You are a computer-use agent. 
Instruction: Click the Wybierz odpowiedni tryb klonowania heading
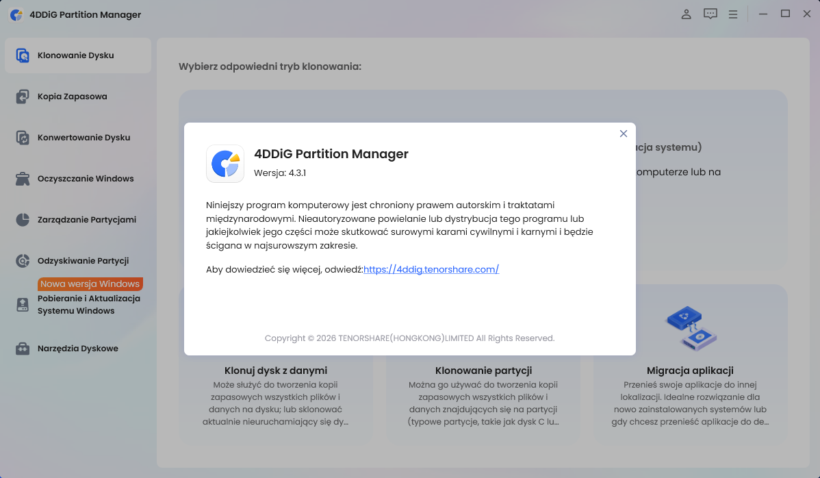click(270, 66)
